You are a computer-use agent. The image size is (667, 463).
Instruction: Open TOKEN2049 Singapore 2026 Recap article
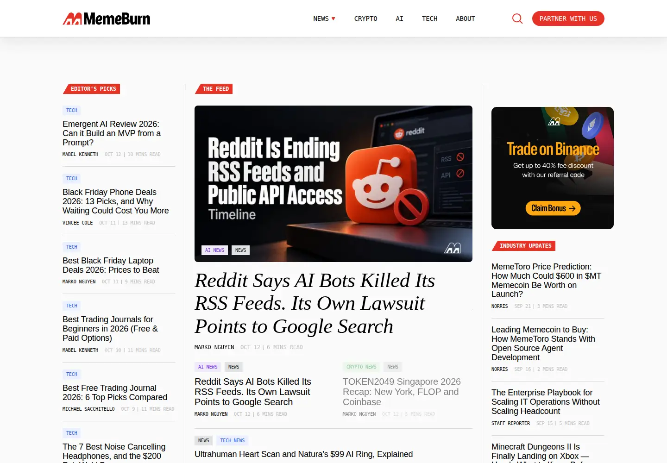point(402,392)
